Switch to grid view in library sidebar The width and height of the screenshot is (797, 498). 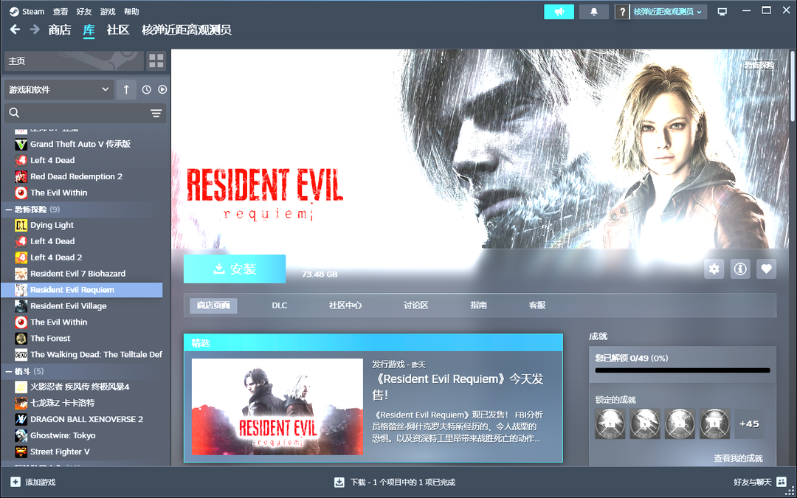156,60
